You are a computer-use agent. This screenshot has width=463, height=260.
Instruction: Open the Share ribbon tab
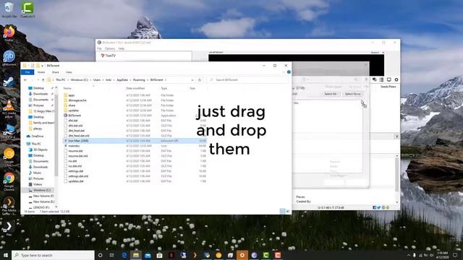(55, 72)
